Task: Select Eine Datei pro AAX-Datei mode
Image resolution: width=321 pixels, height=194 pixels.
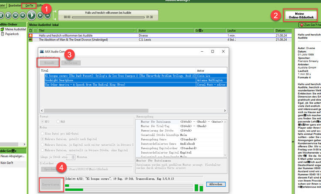Action: pyautogui.click(x=42, y=133)
